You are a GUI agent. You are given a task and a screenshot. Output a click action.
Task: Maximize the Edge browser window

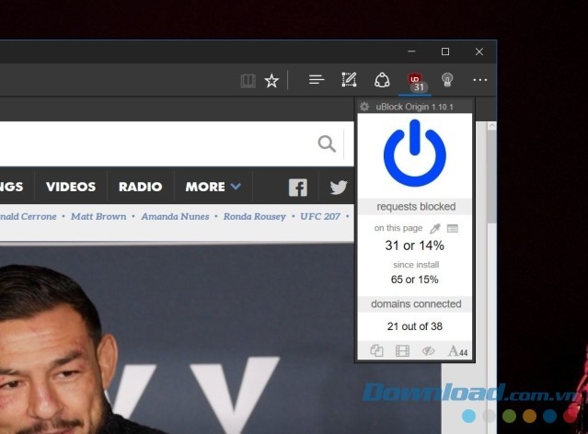point(445,51)
